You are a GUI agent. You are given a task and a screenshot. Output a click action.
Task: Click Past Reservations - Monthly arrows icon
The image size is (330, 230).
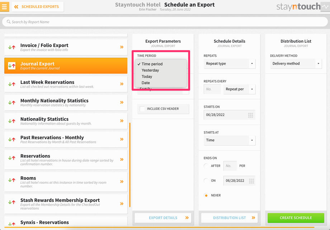(x=11, y=140)
